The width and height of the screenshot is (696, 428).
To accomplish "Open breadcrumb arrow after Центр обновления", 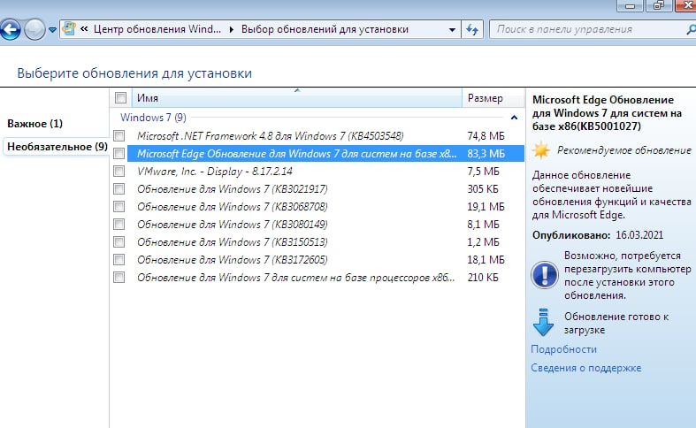I will [x=231, y=30].
